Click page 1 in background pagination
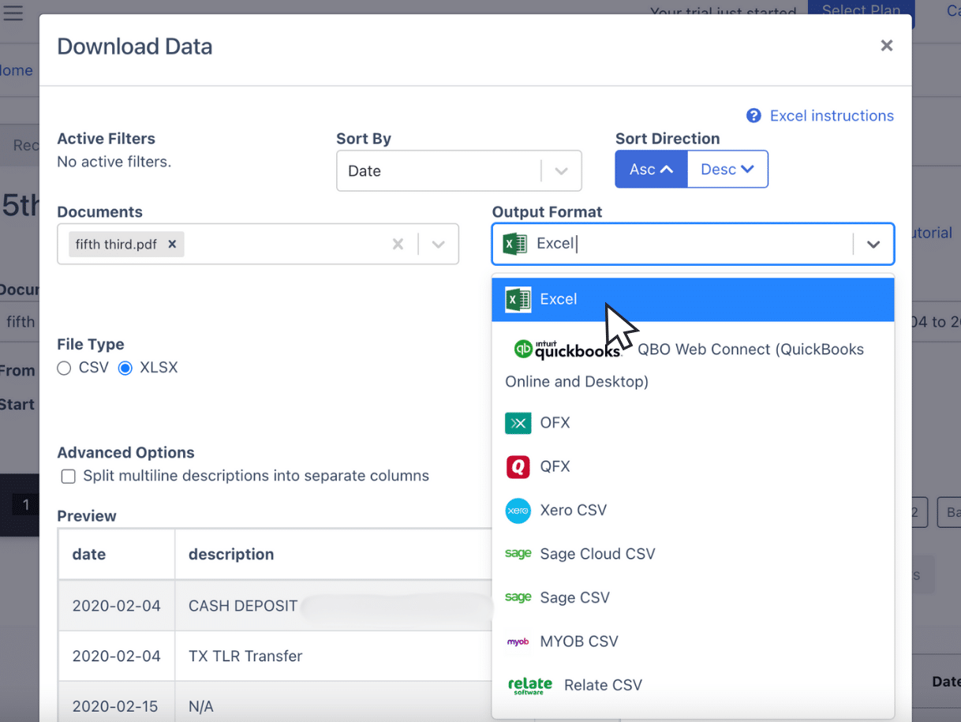Viewport: 961px width, 722px height. 25,505
